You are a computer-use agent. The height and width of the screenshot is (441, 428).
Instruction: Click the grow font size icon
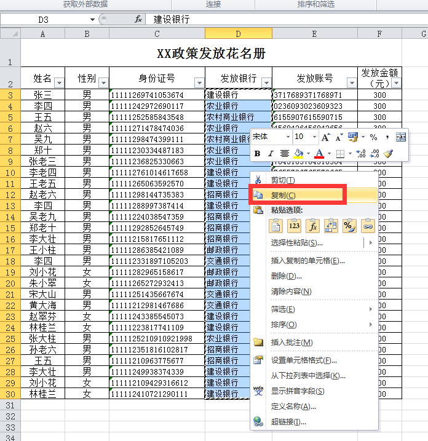click(x=326, y=137)
